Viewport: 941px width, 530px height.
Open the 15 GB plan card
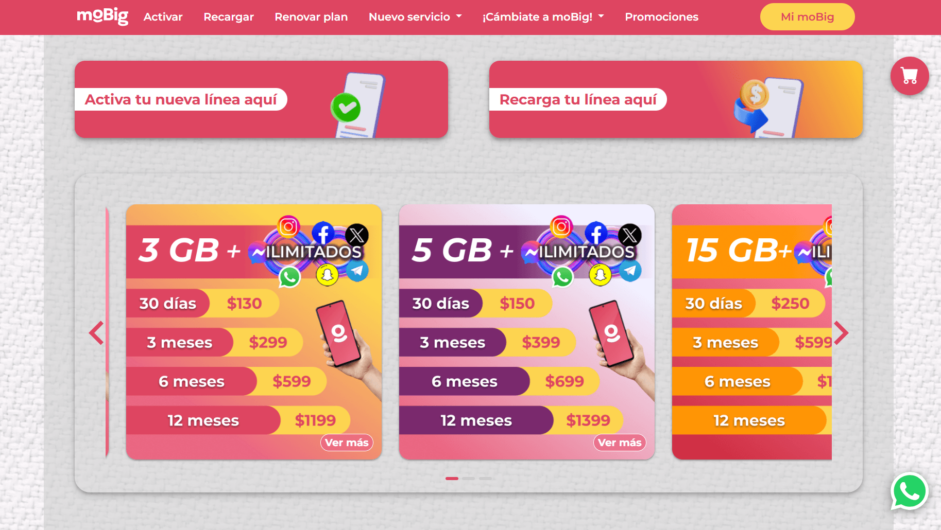point(752,332)
